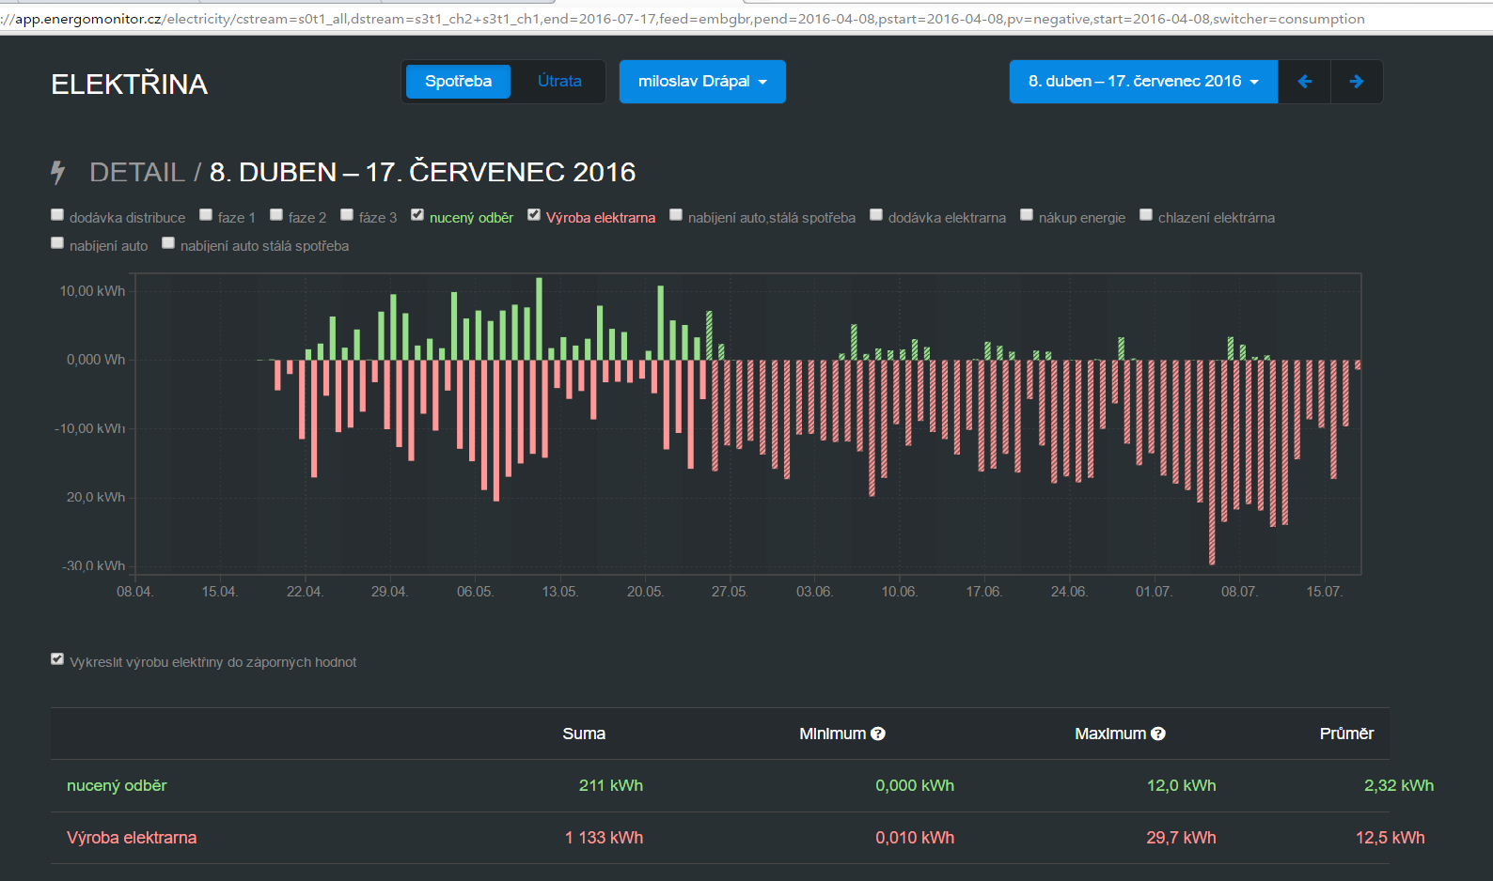Check the chlazení elektrárna checkbox
Screen dimensions: 1493x881
pos(1146,215)
